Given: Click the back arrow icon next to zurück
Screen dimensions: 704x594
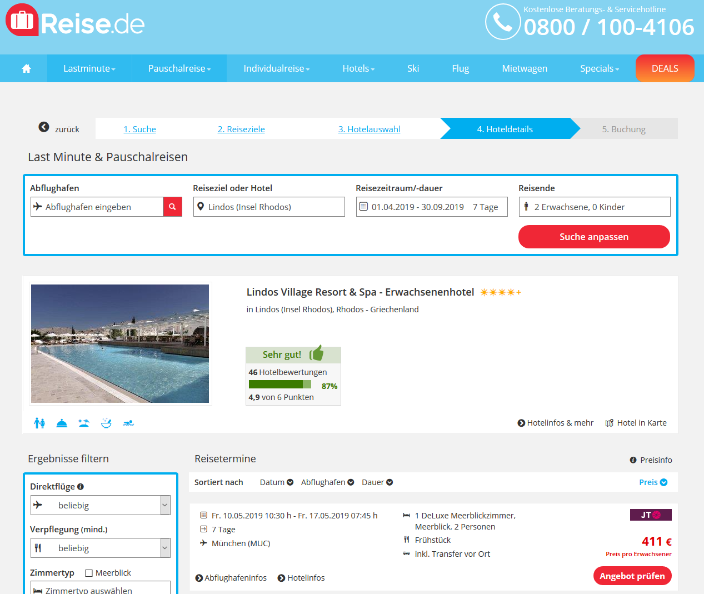Looking at the screenshot, I should [x=44, y=127].
